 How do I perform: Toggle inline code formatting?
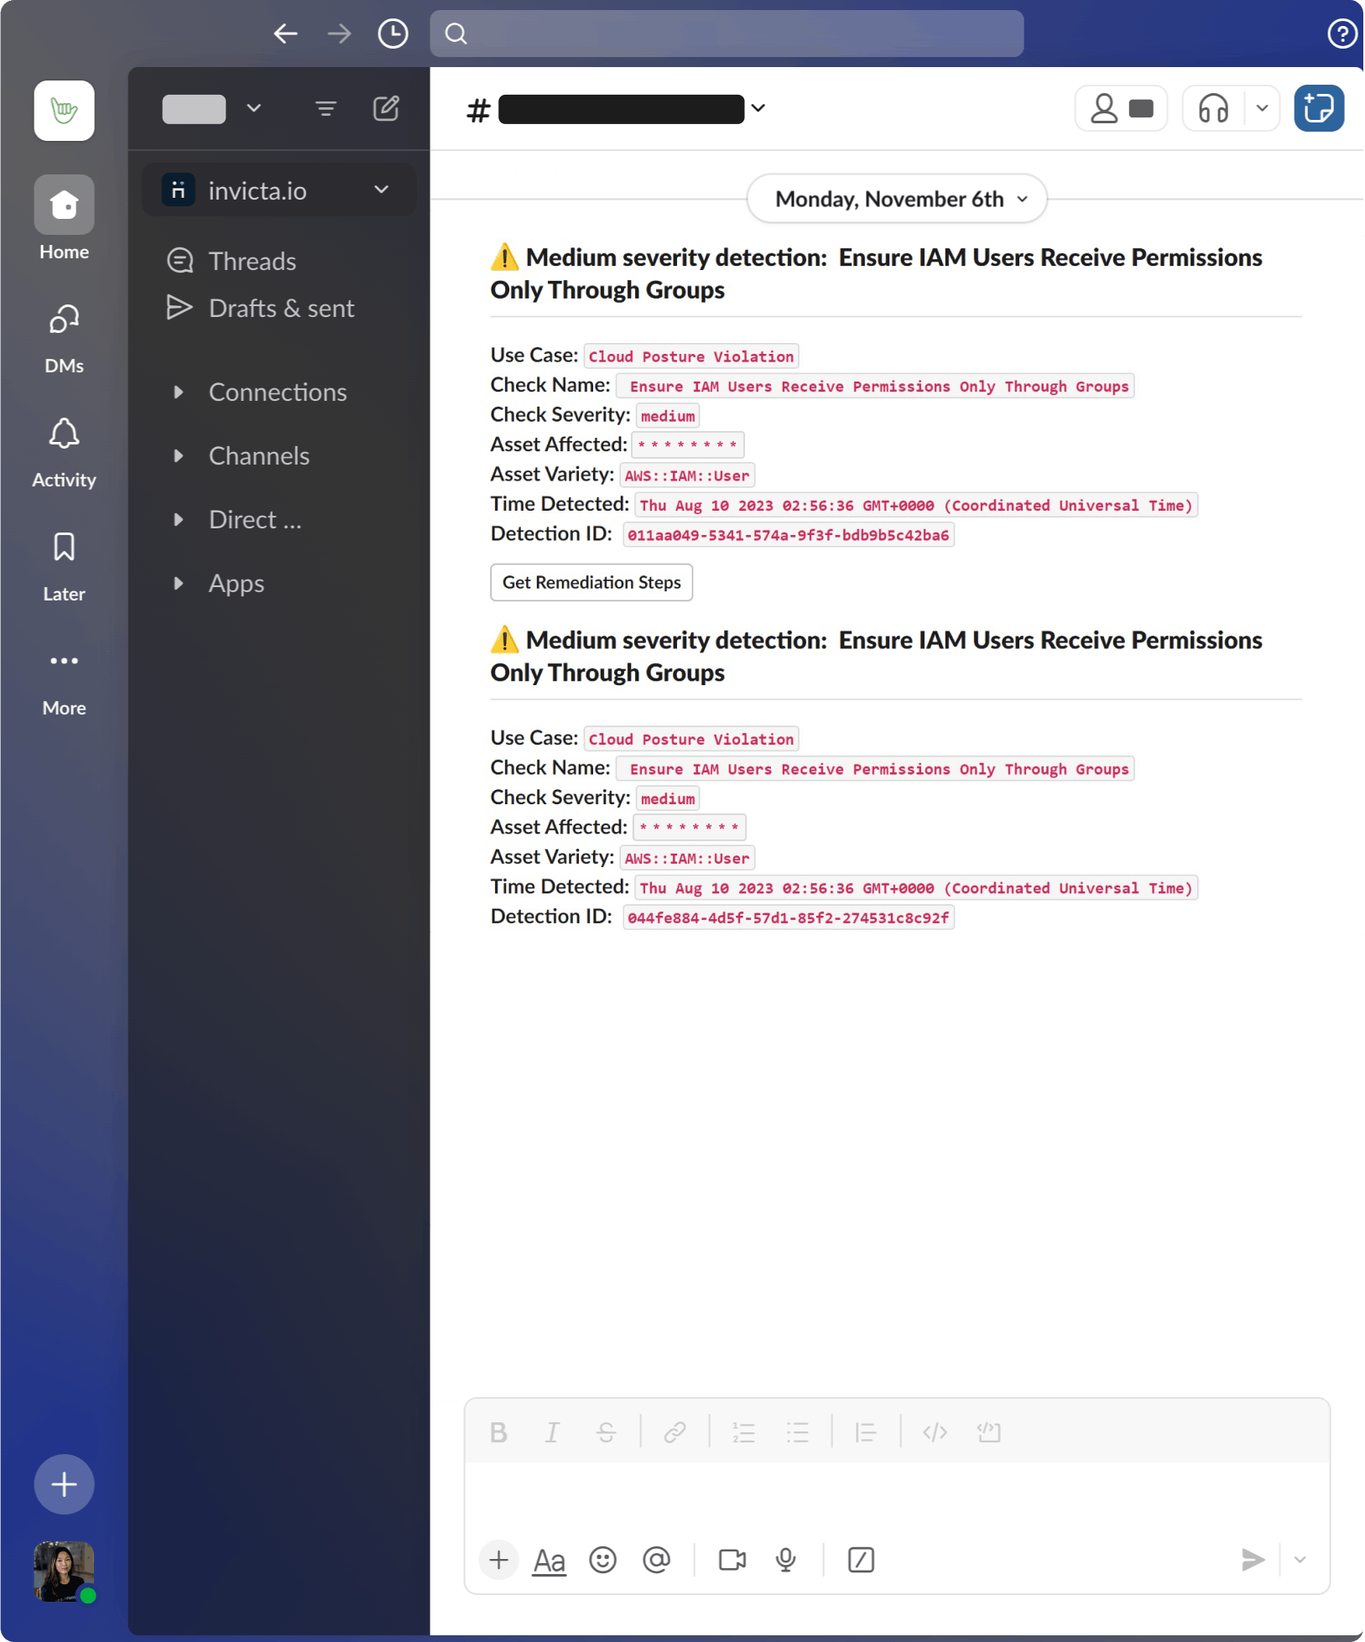click(x=935, y=1432)
